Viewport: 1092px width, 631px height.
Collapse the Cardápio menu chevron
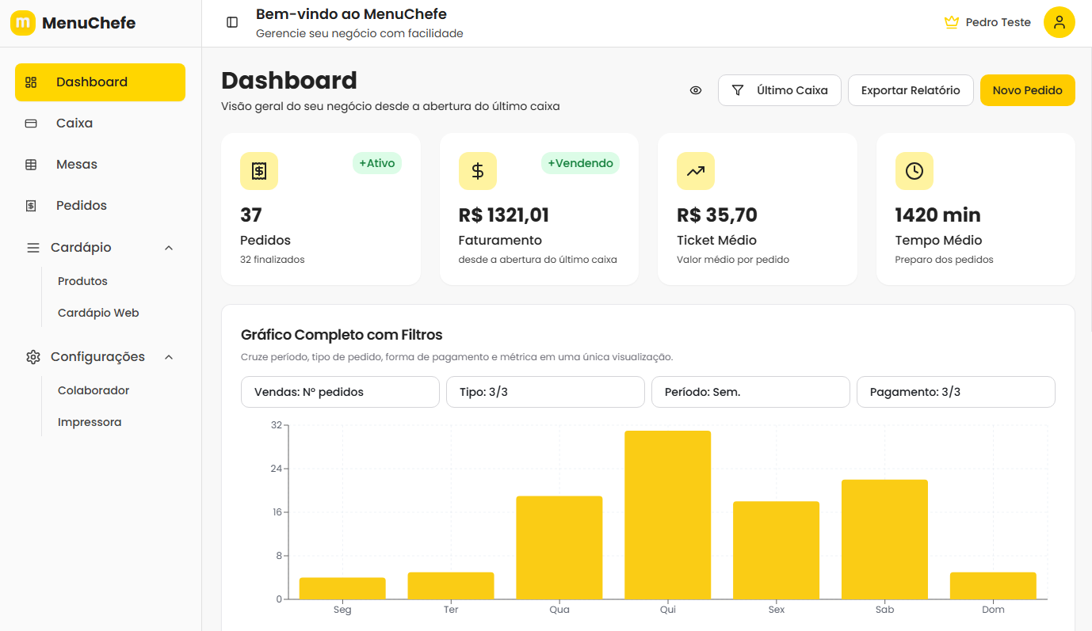tap(169, 248)
